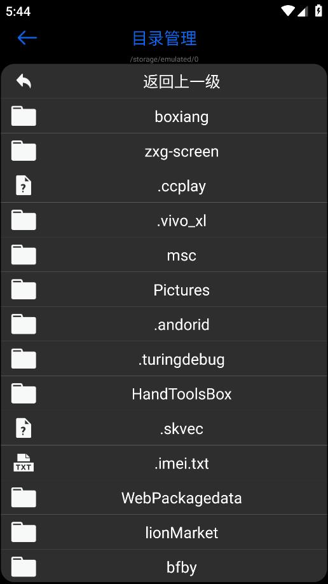Open the zxg-screen folder
Viewport: 328px width, 584px height.
tap(164, 151)
